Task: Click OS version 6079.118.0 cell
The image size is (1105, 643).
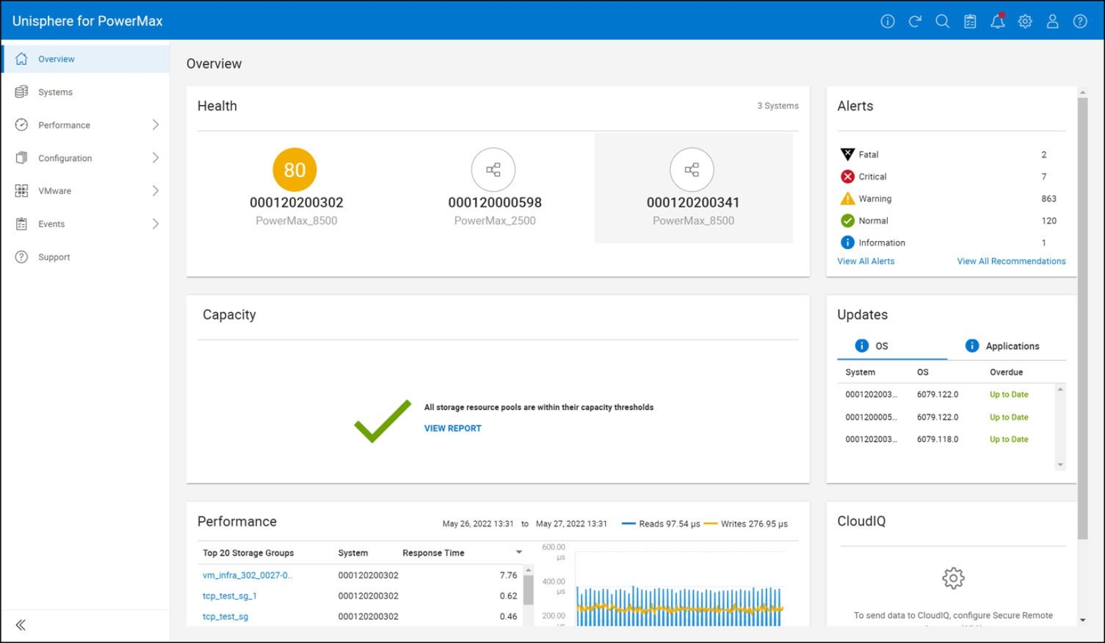Action: coord(937,439)
